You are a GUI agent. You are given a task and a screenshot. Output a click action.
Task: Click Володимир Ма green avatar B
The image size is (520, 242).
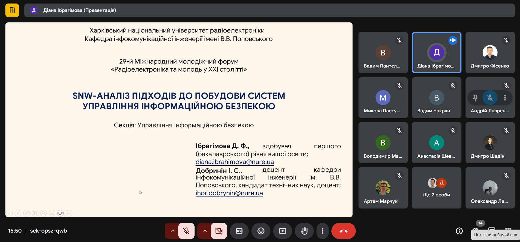coord(383,143)
